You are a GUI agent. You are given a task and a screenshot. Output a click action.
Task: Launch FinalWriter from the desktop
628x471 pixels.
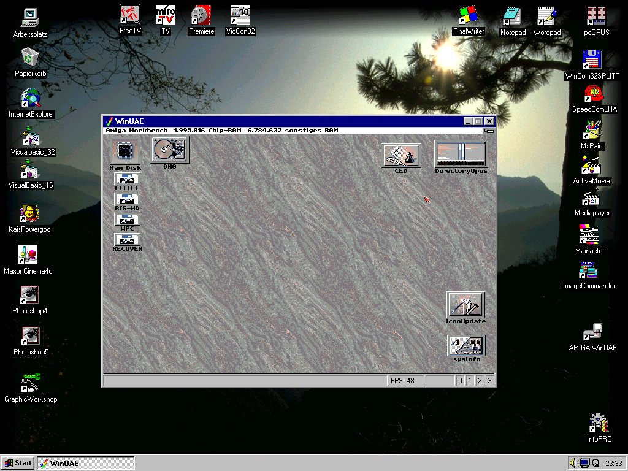point(468,15)
